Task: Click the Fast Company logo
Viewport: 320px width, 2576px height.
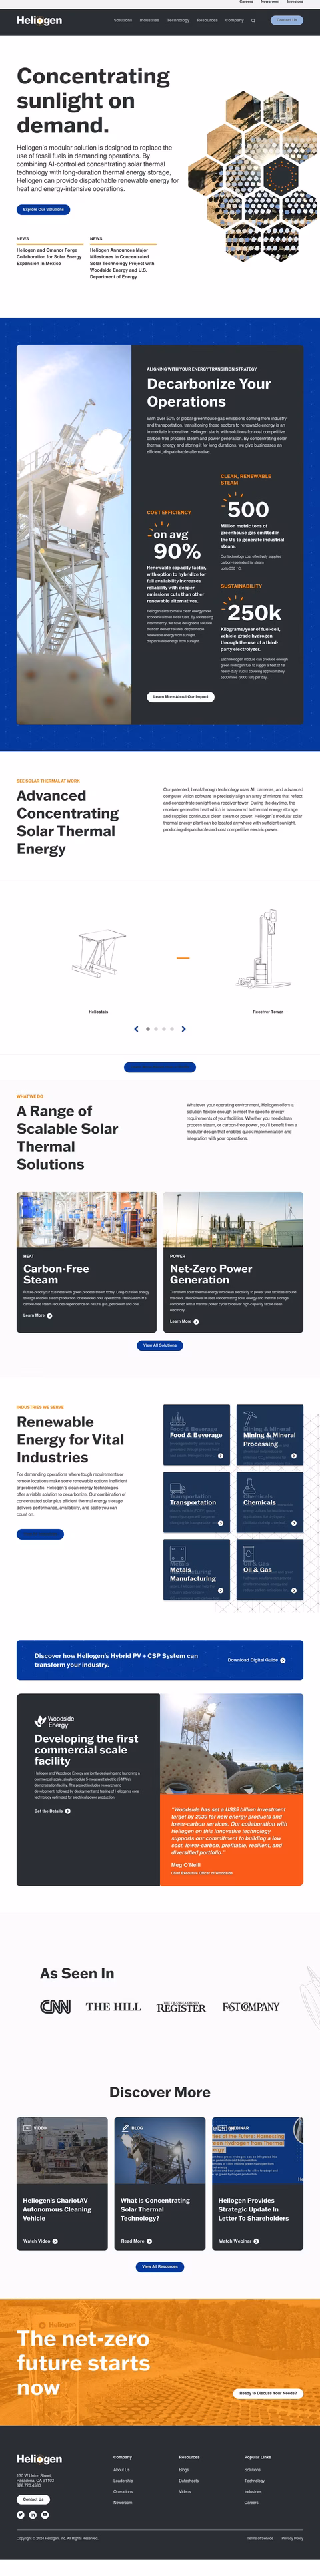Action: pos(251,2006)
